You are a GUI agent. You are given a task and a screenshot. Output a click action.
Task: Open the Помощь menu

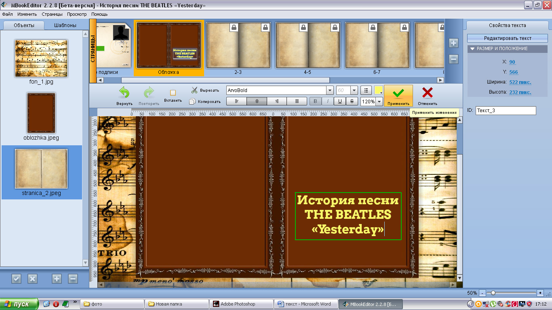pos(99,14)
